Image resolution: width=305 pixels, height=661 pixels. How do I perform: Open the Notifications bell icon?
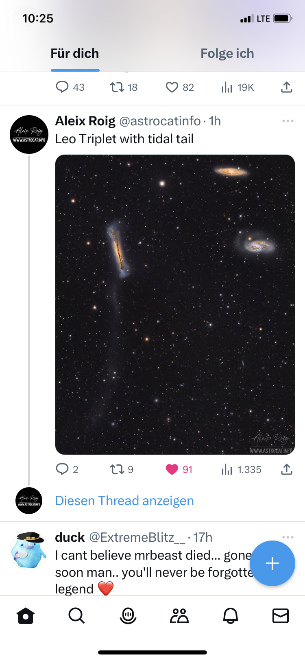point(231,616)
